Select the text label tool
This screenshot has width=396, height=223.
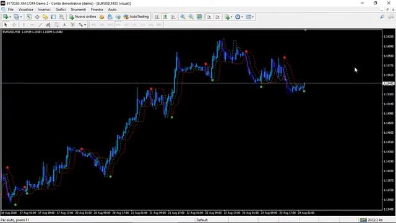(x=73, y=25)
